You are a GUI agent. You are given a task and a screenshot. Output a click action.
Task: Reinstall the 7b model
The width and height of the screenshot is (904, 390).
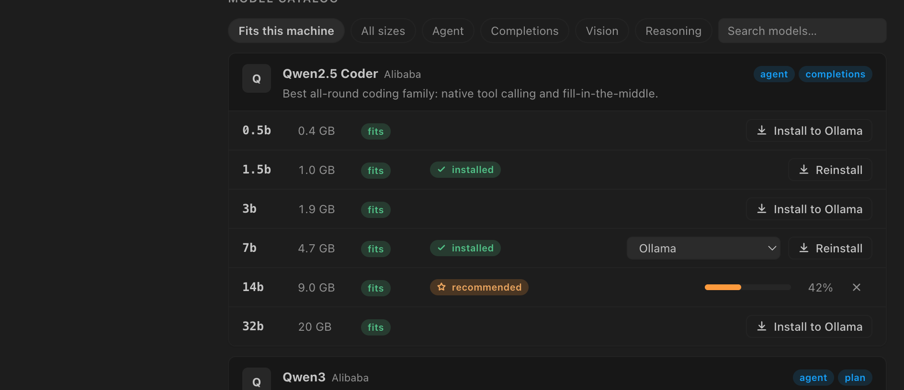coord(830,248)
